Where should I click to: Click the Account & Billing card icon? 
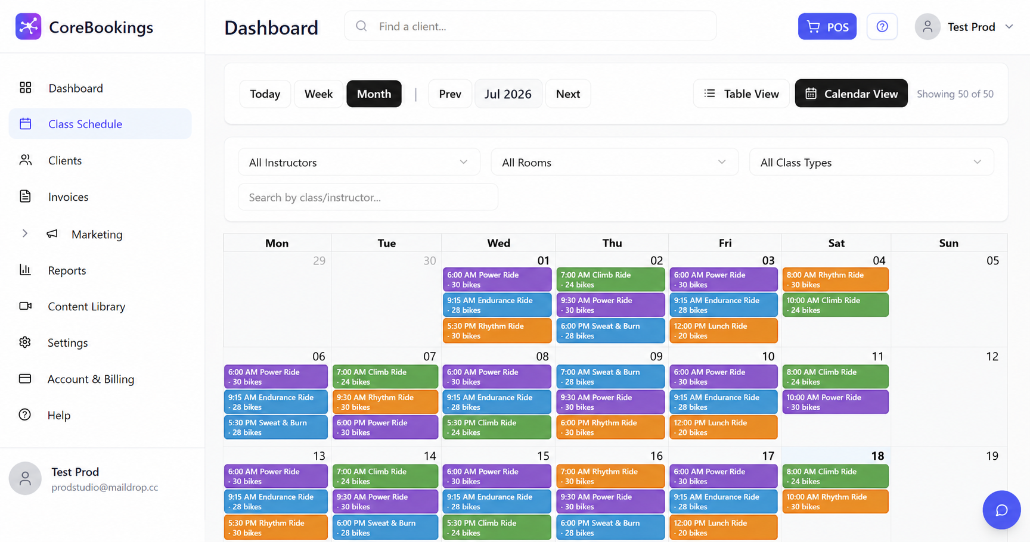point(25,379)
